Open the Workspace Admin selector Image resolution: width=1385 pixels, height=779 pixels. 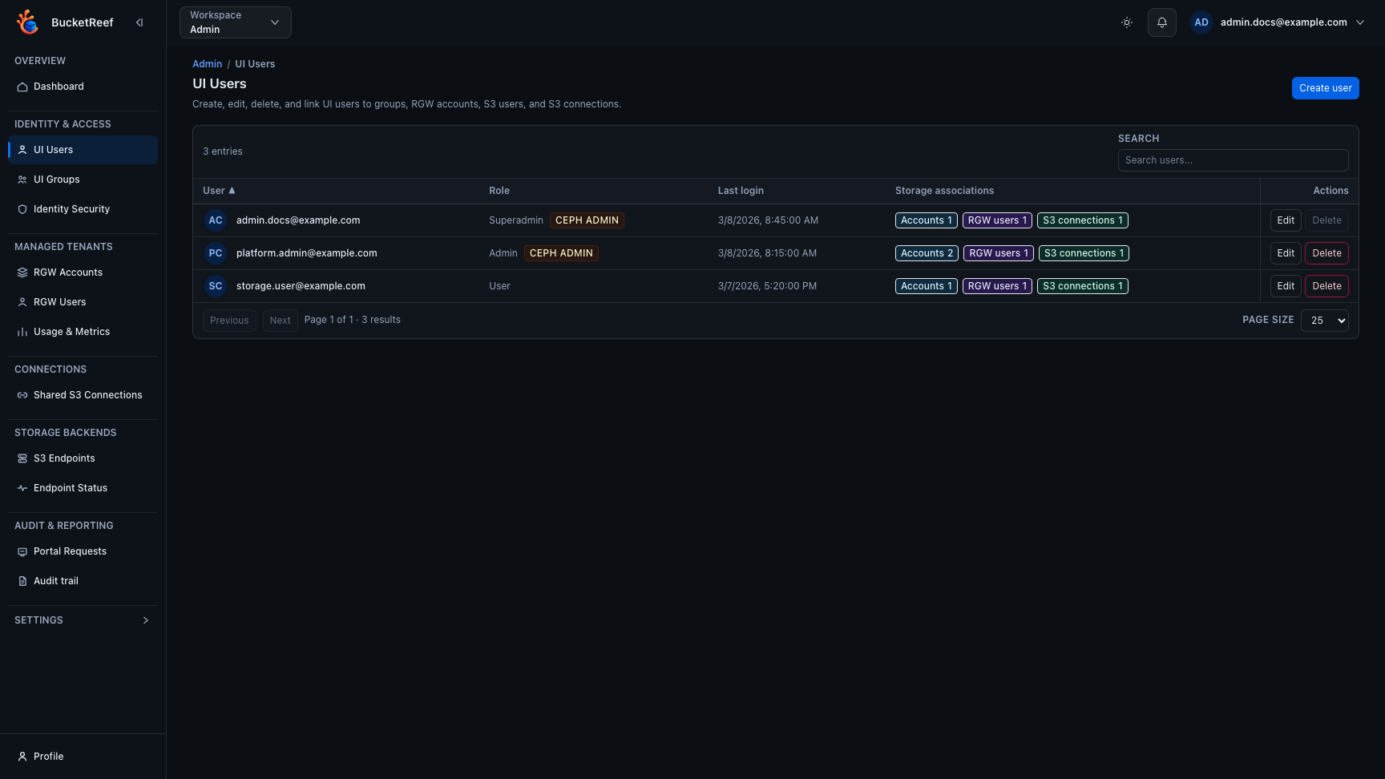coord(236,22)
